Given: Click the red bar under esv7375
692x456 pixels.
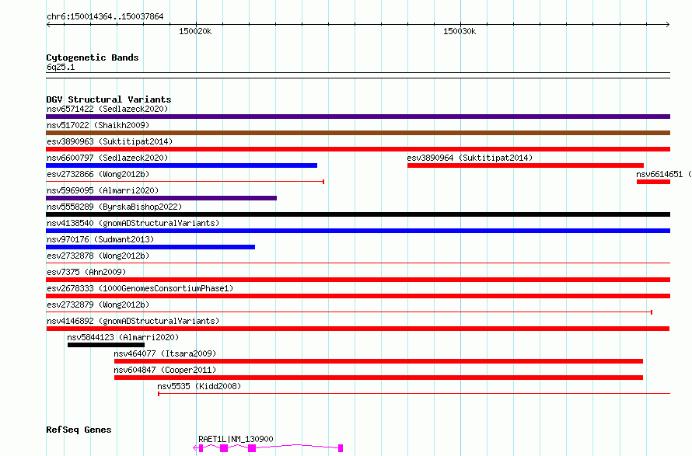Looking at the screenshot, I should [358, 280].
